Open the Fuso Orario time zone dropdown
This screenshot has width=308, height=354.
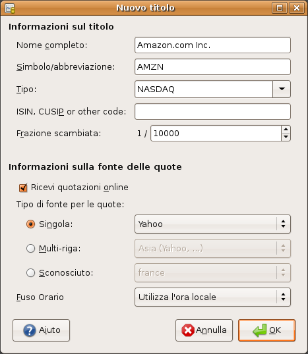(212, 297)
